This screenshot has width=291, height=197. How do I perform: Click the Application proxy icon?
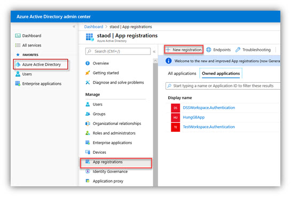click(x=88, y=181)
